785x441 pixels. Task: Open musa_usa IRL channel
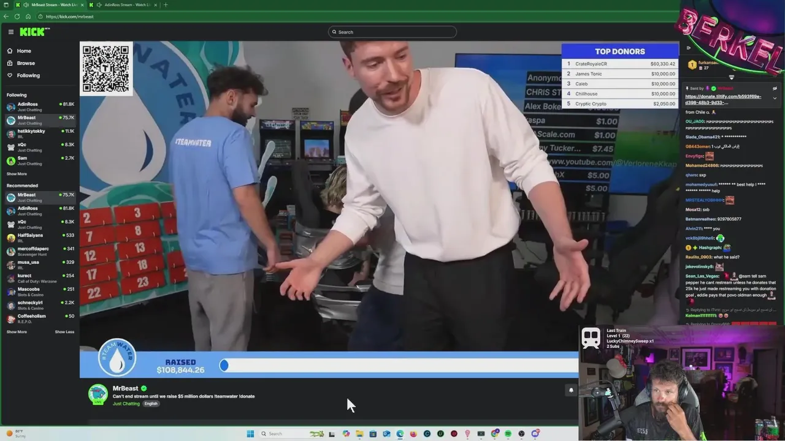pos(40,265)
